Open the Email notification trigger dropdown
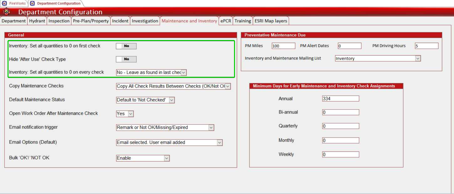Image resolution: width=454 pixels, height=194 pixels. click(211, 127)
